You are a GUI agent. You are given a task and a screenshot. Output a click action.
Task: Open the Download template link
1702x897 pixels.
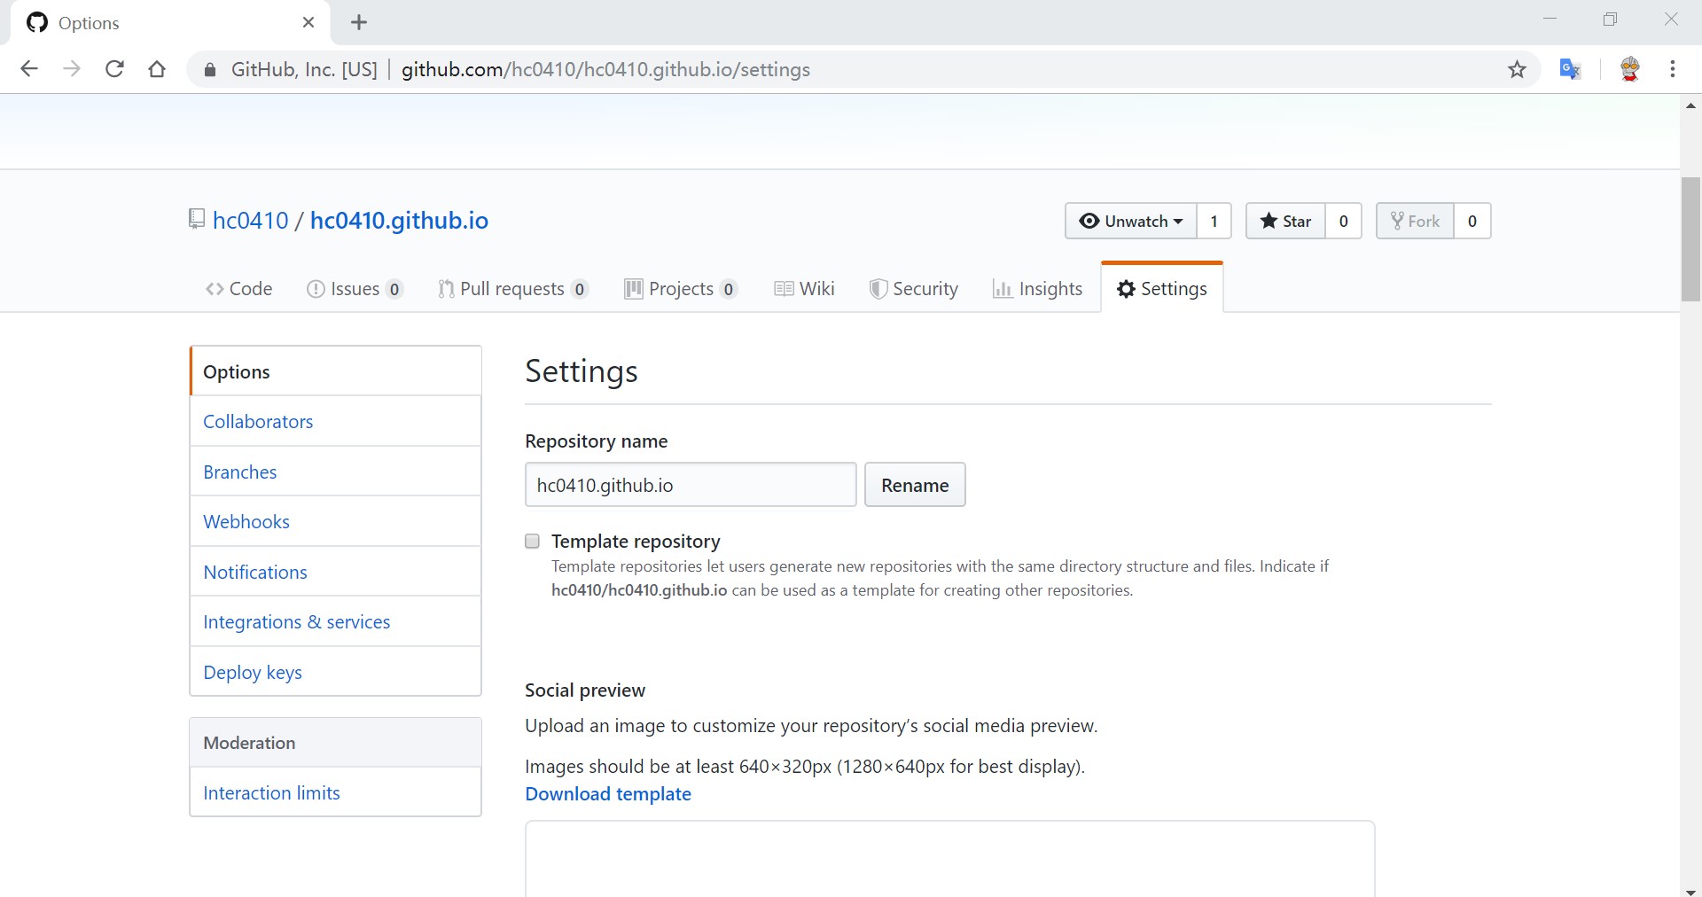click(608, 794)
